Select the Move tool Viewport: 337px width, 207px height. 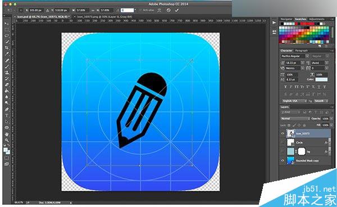coord(7,24)
